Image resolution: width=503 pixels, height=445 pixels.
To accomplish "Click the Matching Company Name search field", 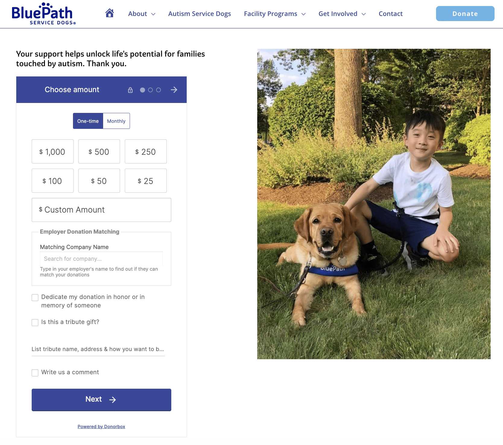I will 101,259.
